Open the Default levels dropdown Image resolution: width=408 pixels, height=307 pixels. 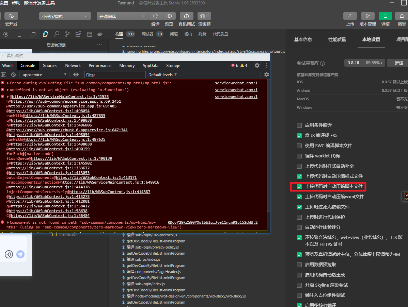point(163,74)
